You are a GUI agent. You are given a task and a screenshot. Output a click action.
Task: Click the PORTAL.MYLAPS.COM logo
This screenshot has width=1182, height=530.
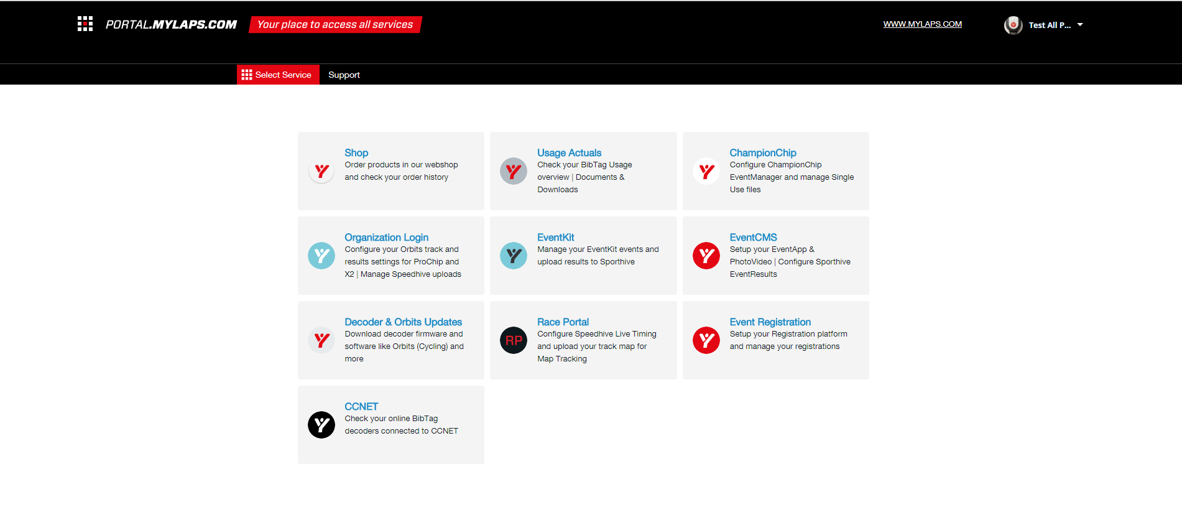(171, 24)
